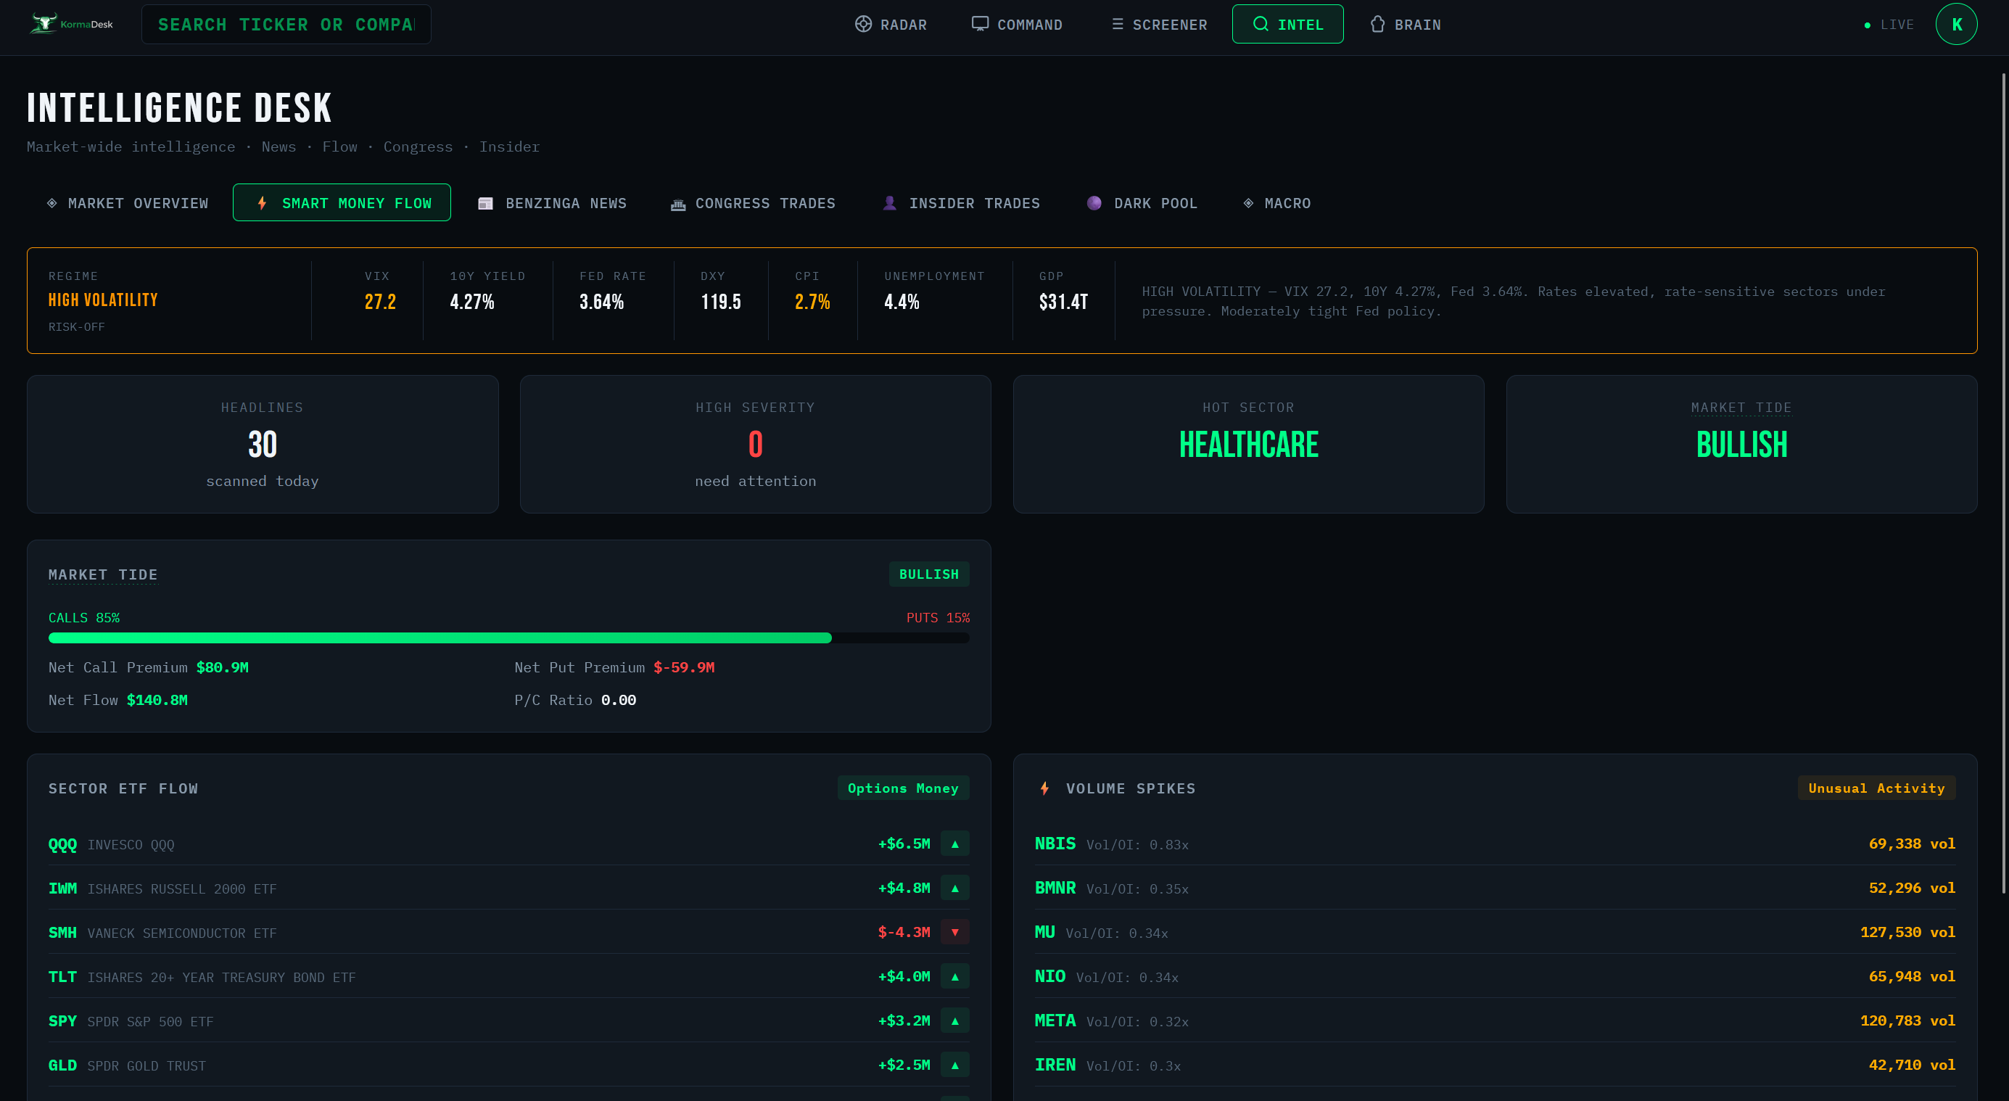Click the KormaDesk bull logo

coord(44,24)
